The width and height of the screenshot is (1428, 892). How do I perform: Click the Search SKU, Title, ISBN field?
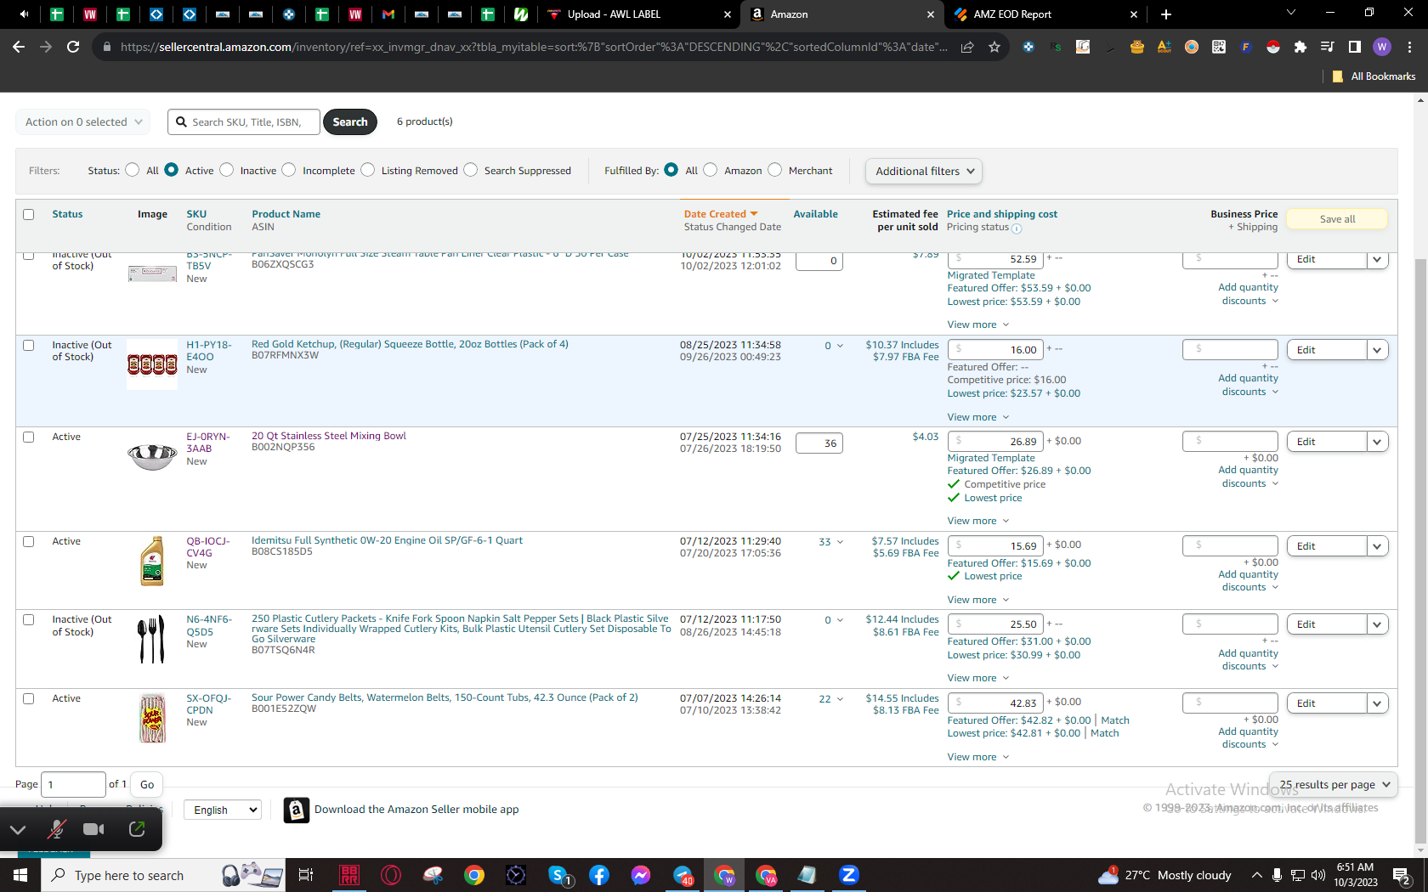click(x=244, y=122)
